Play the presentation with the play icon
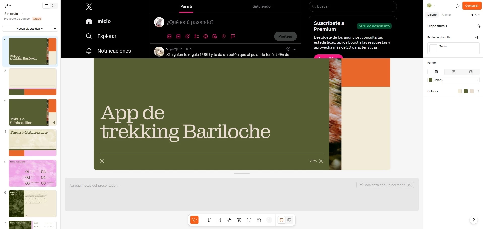483x229 pixels. click(x=457, y=6)
